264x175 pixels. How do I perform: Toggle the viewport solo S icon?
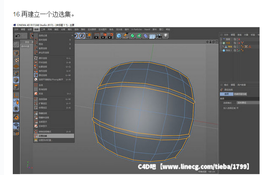coord(16,108)
